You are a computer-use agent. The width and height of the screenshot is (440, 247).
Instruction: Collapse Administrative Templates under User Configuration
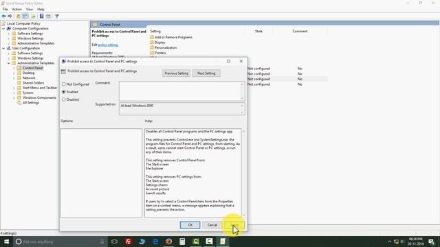9,63
